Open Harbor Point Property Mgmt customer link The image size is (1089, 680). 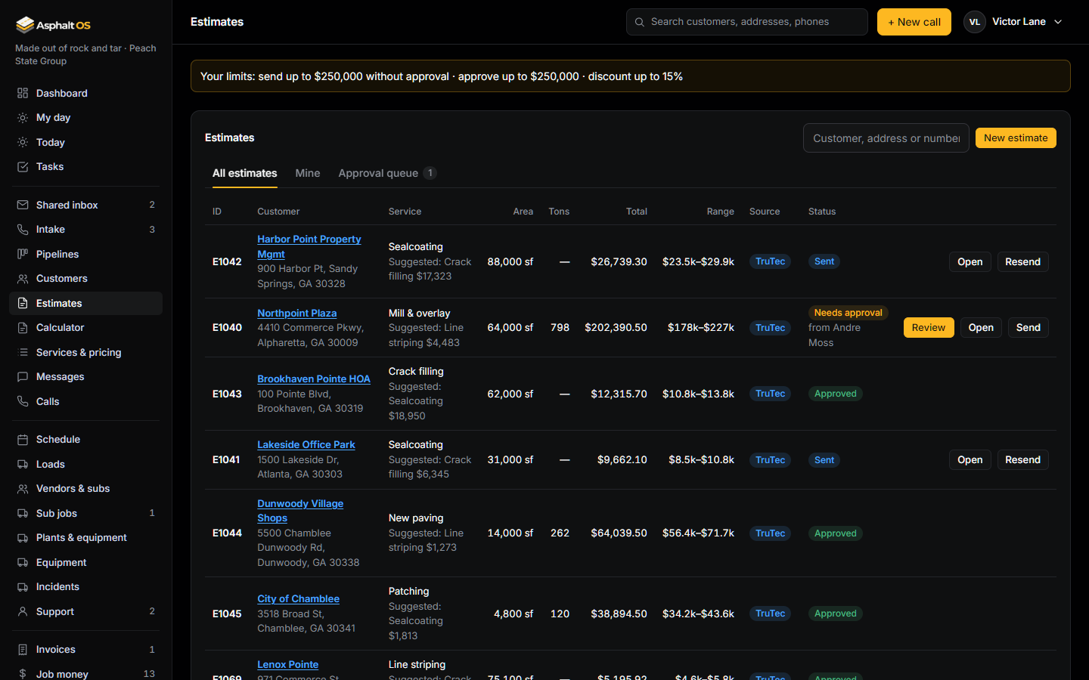click(x=309, y=246)
